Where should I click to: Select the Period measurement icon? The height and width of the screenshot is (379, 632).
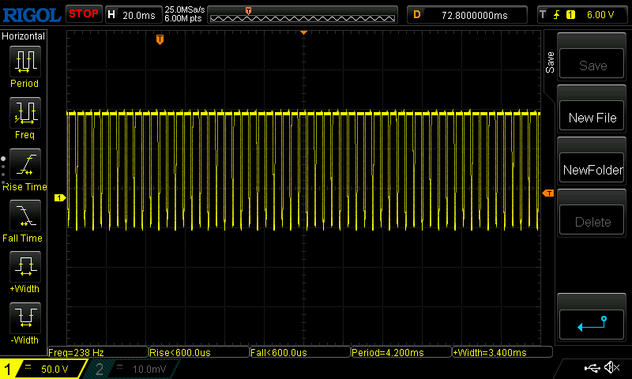[x=25, y=62]
